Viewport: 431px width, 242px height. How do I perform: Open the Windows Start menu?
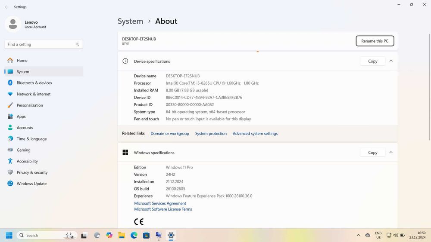[9, 235]
